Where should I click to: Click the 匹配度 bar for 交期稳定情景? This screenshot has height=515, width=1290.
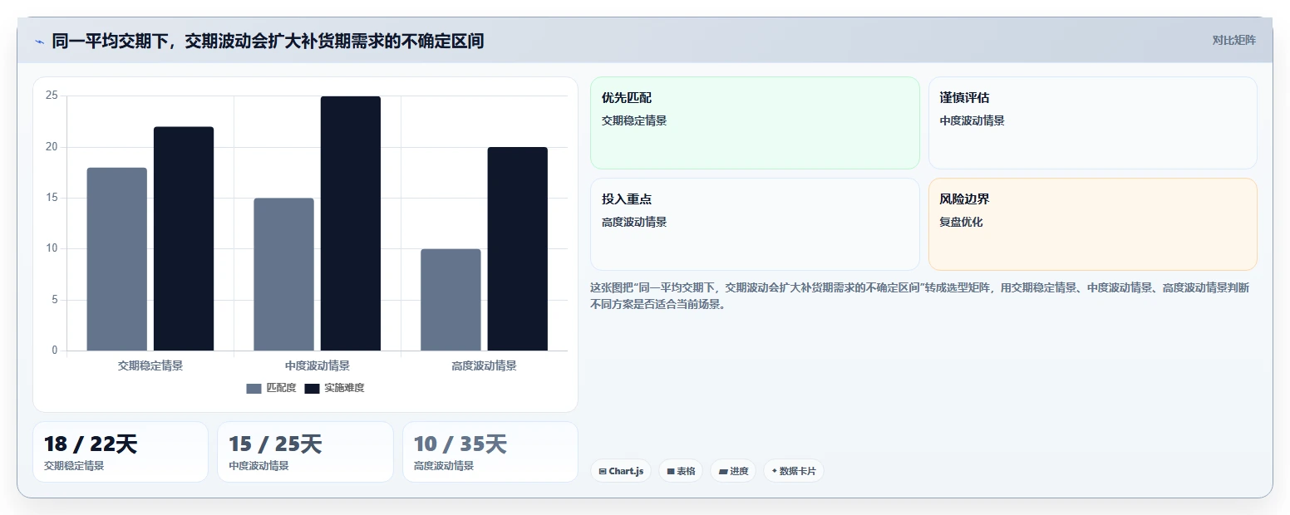[x=117, y=259]
